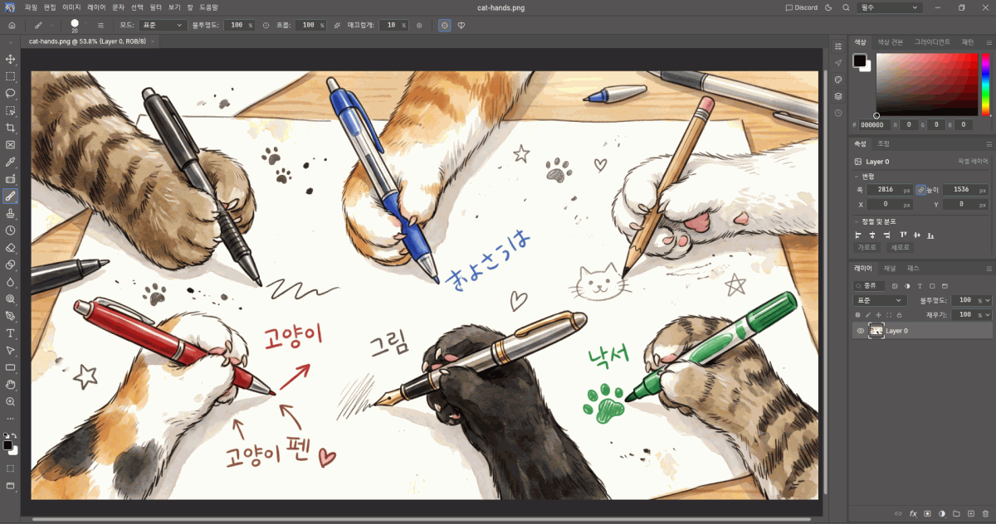Create a new layer with plus icon
The width and height of the screenshot is (996, 524).
971,514
